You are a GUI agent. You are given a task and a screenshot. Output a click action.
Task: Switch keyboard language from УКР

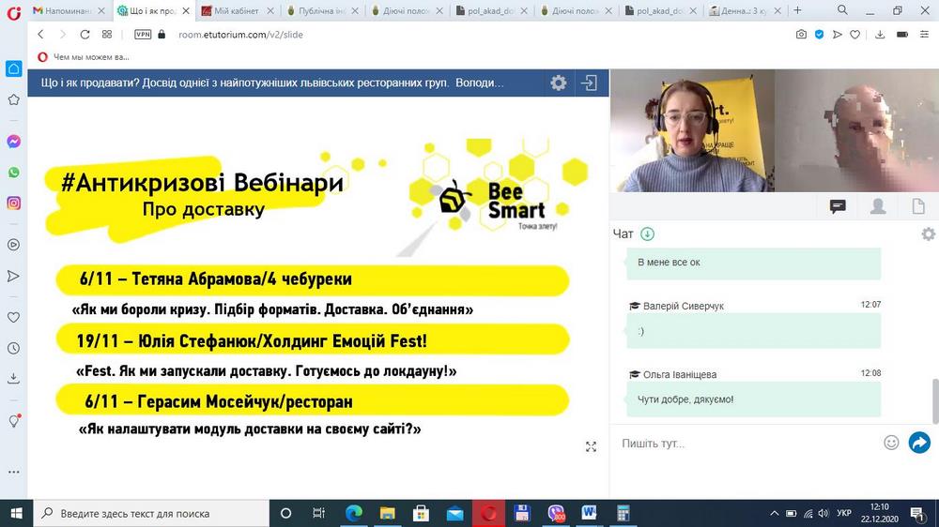pyautogui.click(x=844, y=514)
